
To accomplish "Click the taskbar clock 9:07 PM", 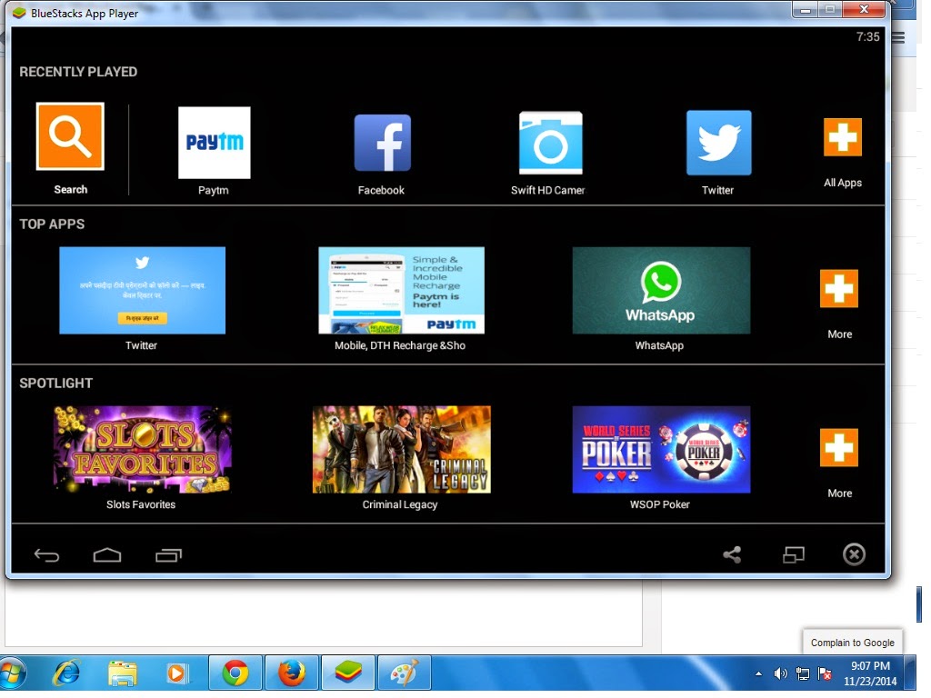I will coord(870,666).
